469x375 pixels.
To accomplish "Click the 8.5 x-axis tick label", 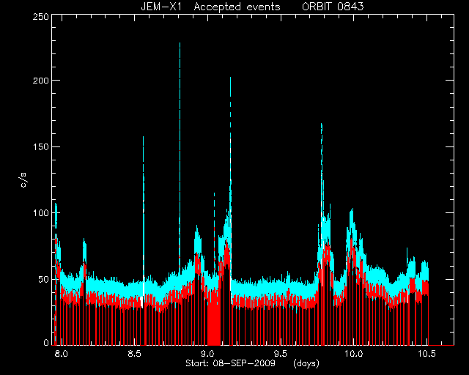I will [x=134, y=354].
